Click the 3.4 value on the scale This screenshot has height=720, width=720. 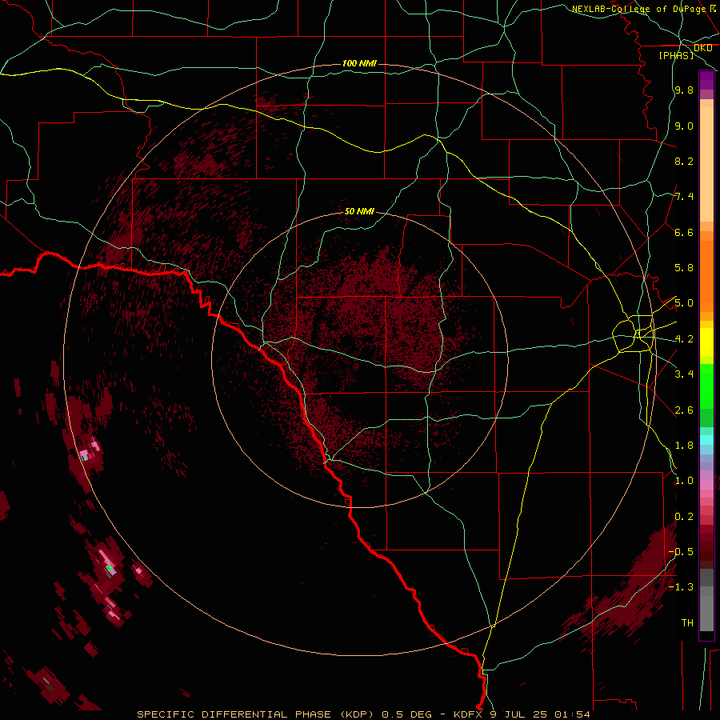pyautogui.click(x=684, y=374)
